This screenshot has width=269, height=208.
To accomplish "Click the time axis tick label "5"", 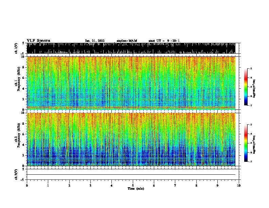I will pos(133,186).
